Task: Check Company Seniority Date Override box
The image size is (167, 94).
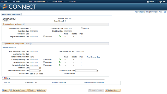Action: click(x=44, y=60)
